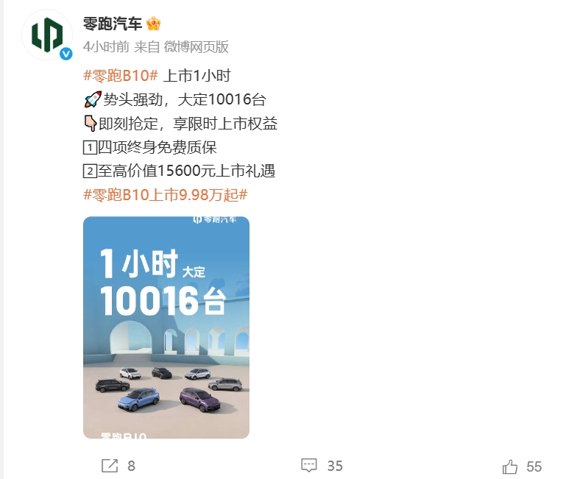Click the repost share icon

coord(110,466)
